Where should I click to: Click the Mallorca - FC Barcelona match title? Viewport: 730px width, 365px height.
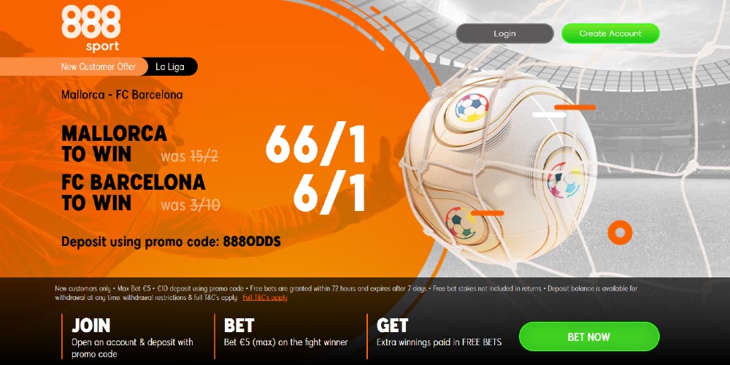[122, 95]
